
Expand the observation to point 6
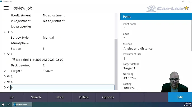[5, 87]
